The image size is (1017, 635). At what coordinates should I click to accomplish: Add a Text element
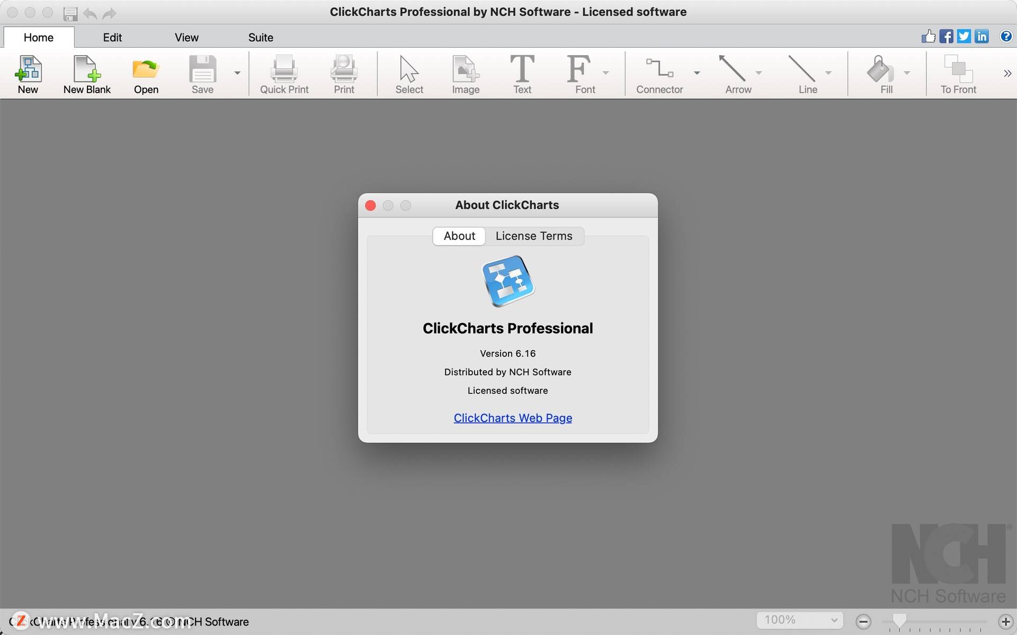click(522, 74)
